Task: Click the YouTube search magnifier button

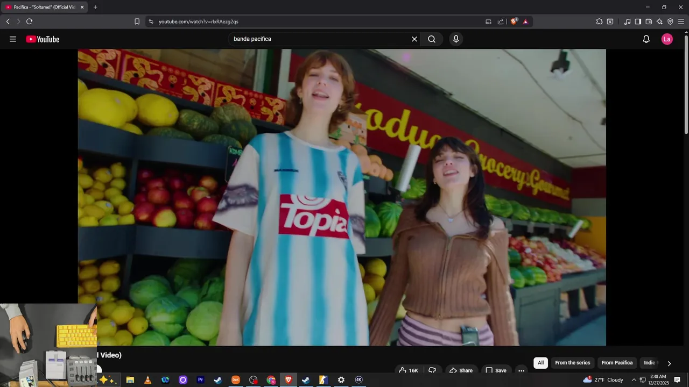Action: [x=432, y=39]
